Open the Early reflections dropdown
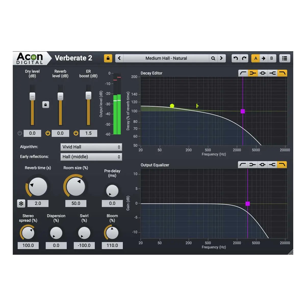 (x=91, y=157)
